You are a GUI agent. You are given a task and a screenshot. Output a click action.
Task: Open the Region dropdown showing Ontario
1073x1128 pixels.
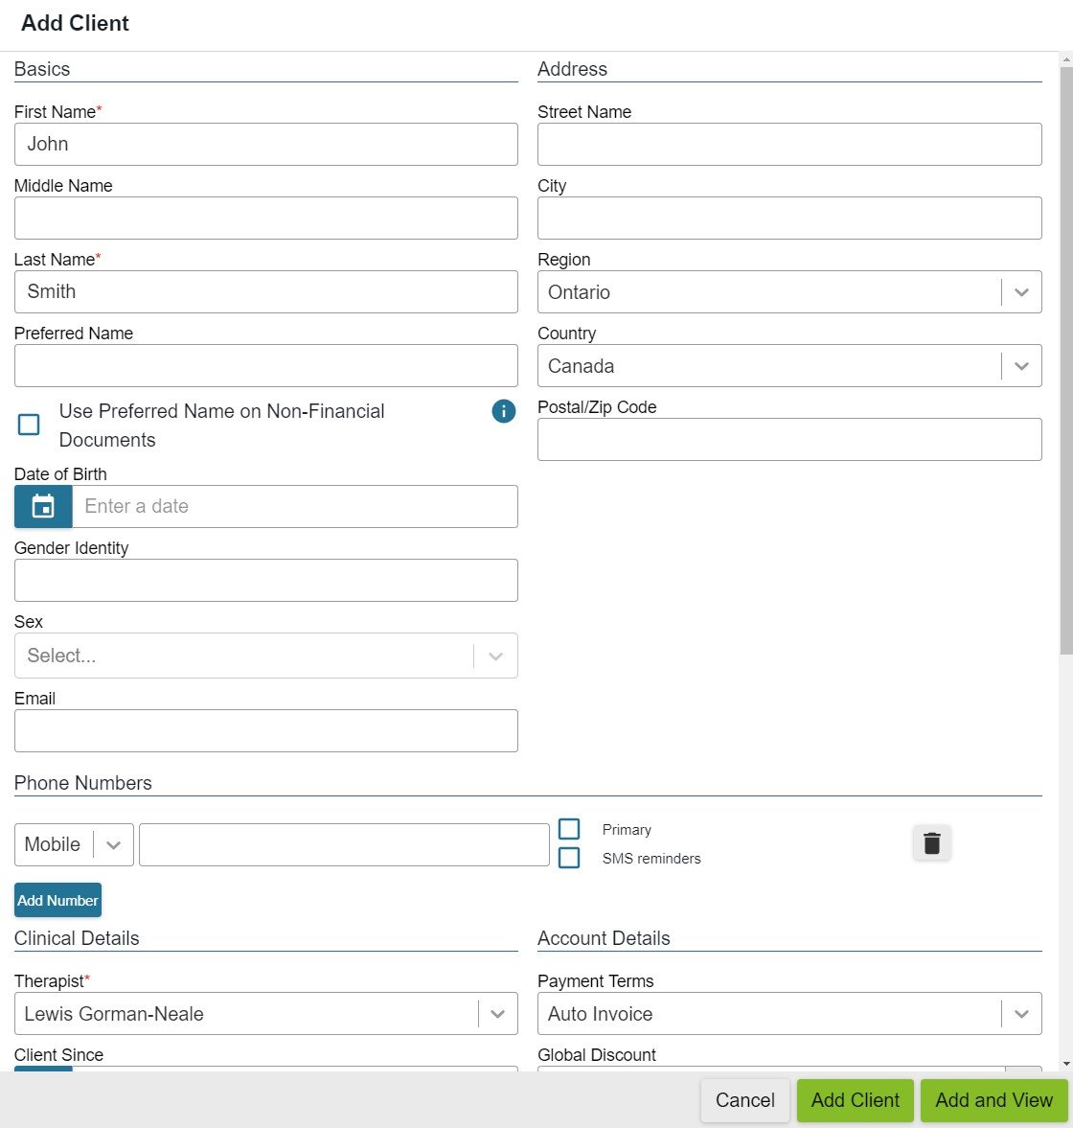coord(1021,291)
